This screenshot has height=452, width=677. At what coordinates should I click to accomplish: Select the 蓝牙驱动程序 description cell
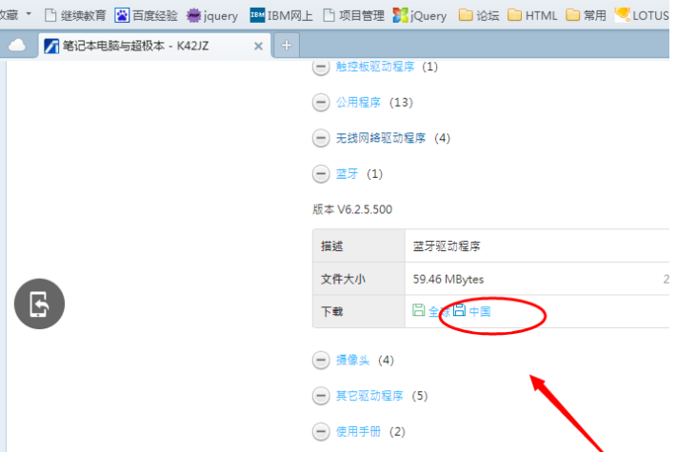click(x=447, y=246)
